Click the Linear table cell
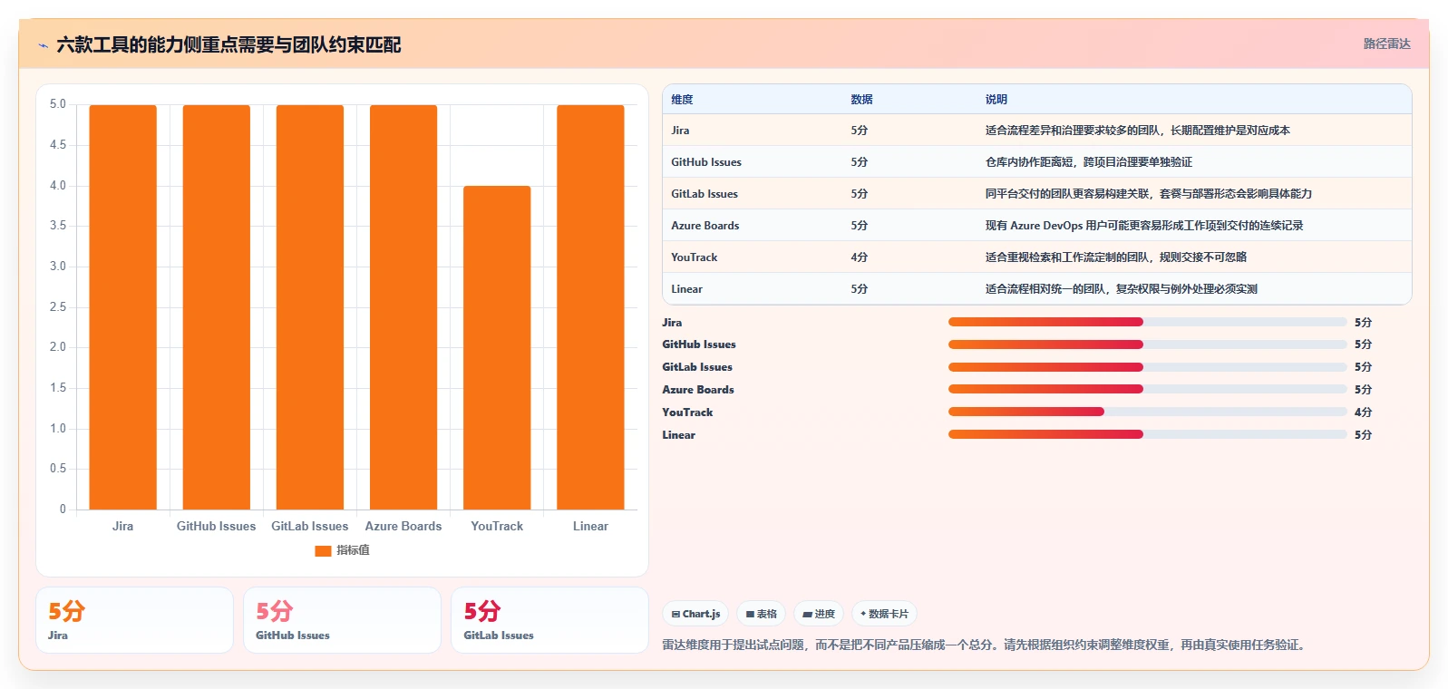Viewport: 1448px width, 689px height. tap(686, 289)
